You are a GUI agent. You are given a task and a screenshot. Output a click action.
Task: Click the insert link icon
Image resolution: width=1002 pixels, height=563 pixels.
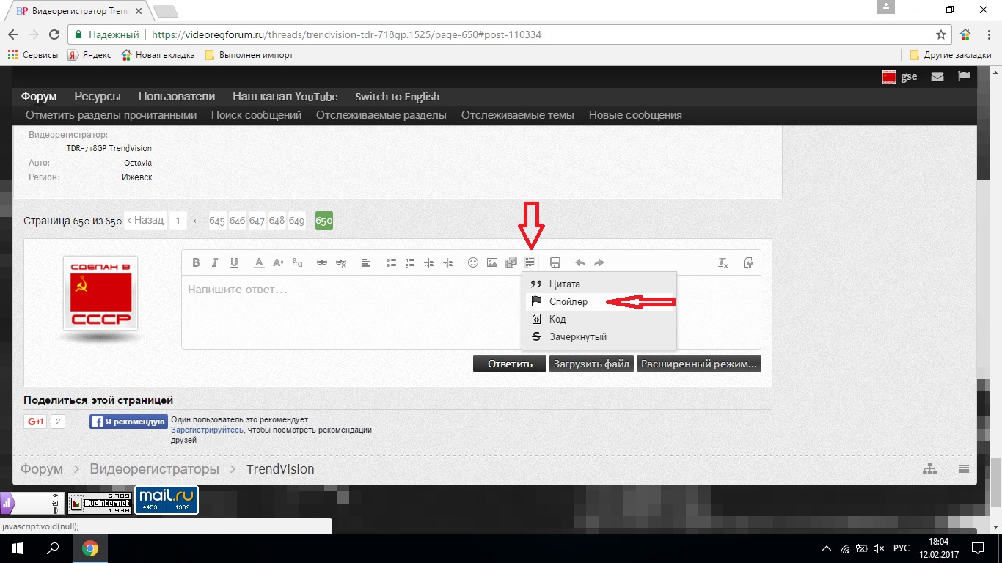(x=322, y=262)
